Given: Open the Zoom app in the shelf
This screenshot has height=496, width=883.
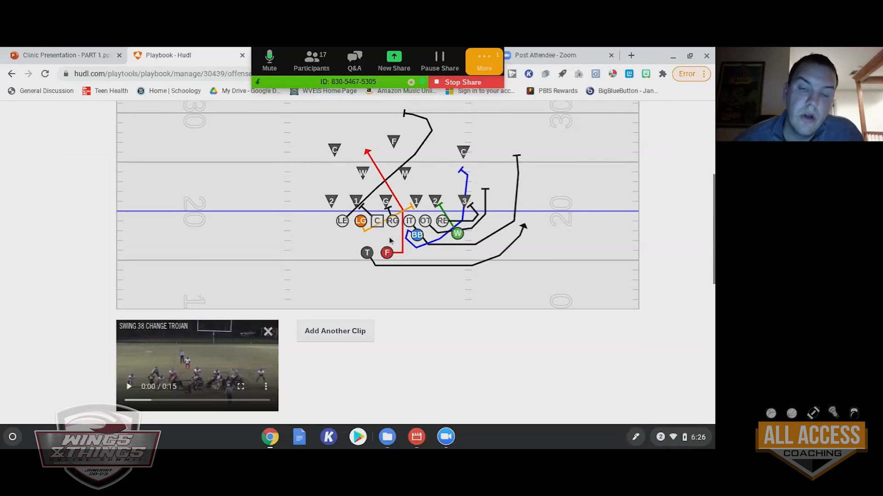Looking at the screenshot, I should point(446,437).
